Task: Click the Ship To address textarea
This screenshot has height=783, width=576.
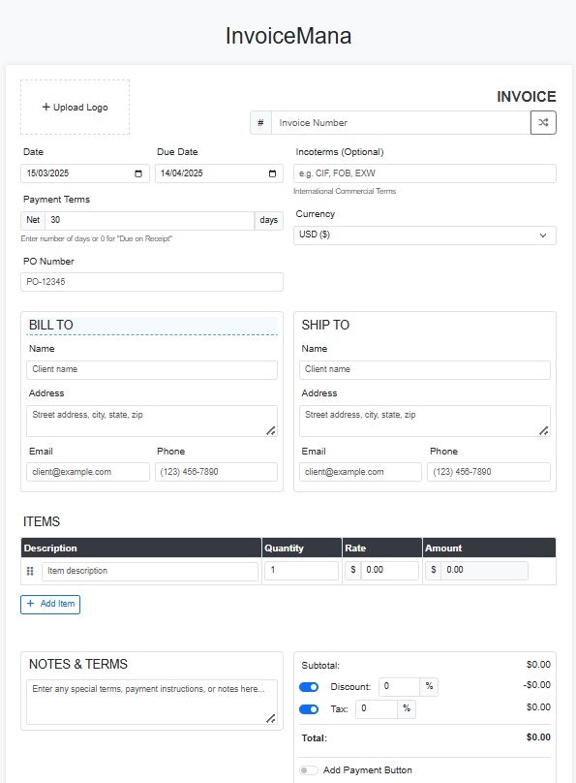Action: (x=425, y=421)
